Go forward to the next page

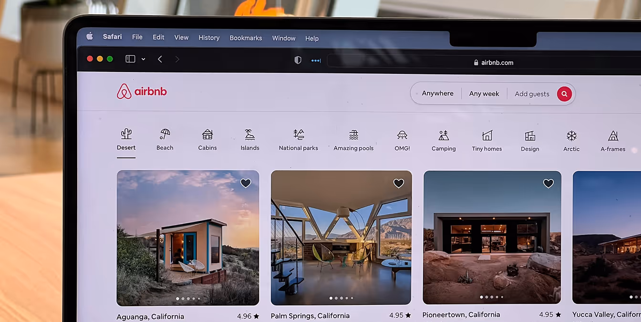177,59
